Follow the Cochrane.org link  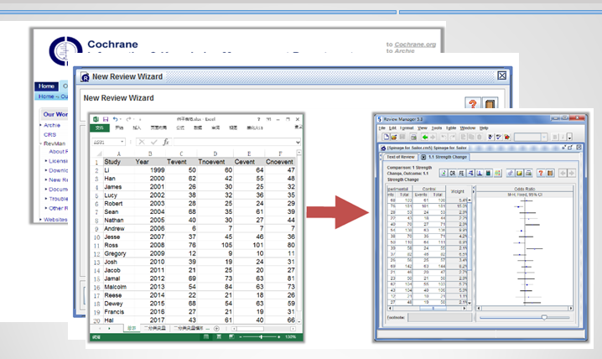(415, 44)
